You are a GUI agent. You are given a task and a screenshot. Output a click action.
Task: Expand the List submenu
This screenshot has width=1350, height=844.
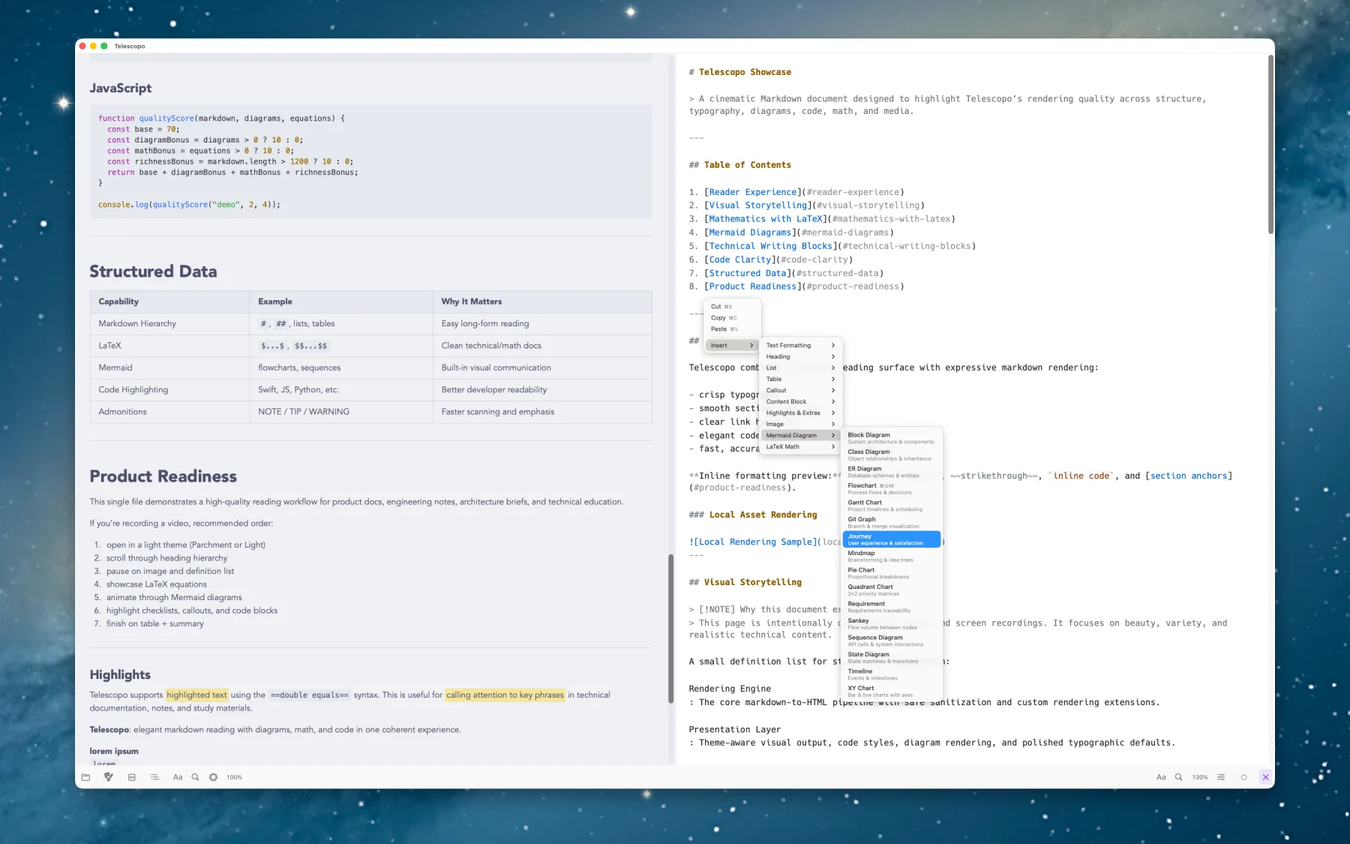click(x=800, y=368)
